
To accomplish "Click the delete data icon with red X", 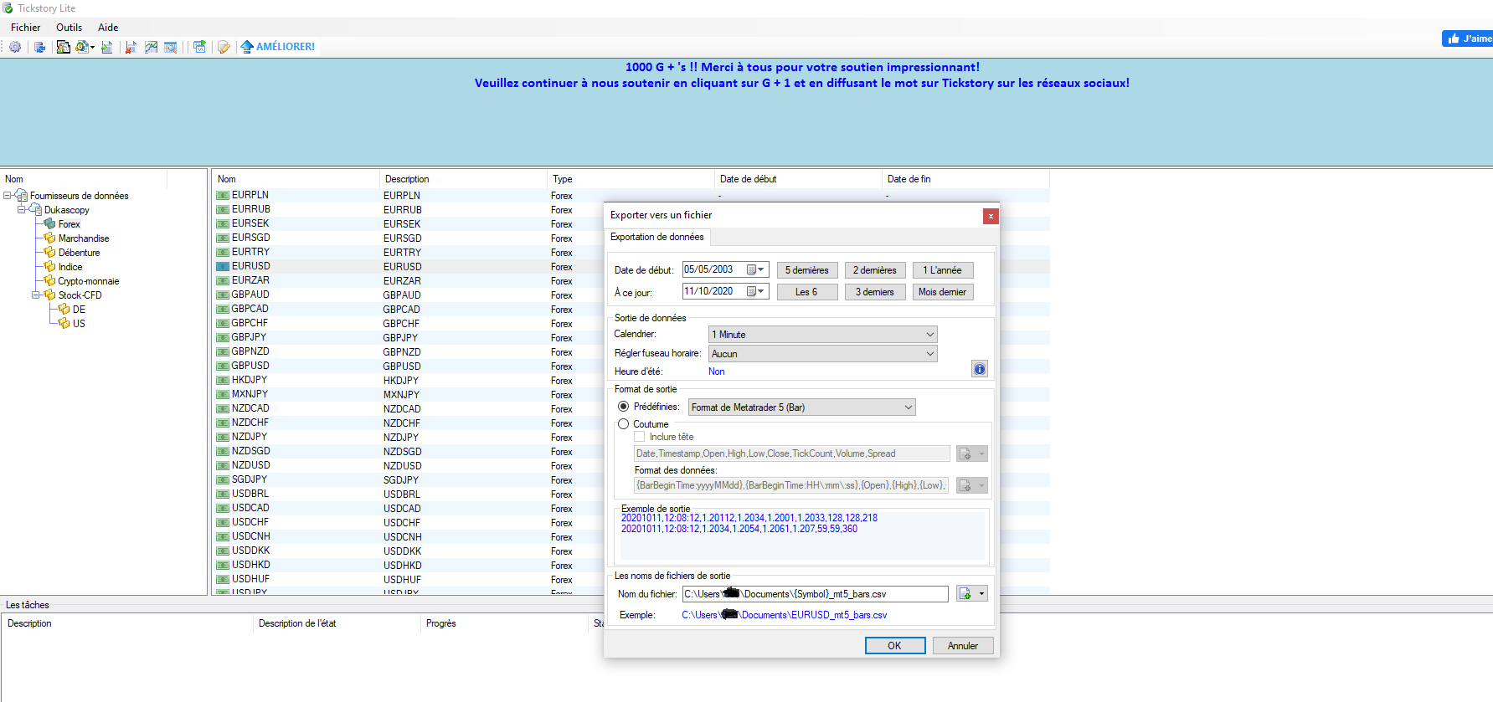I will point(131,47).
